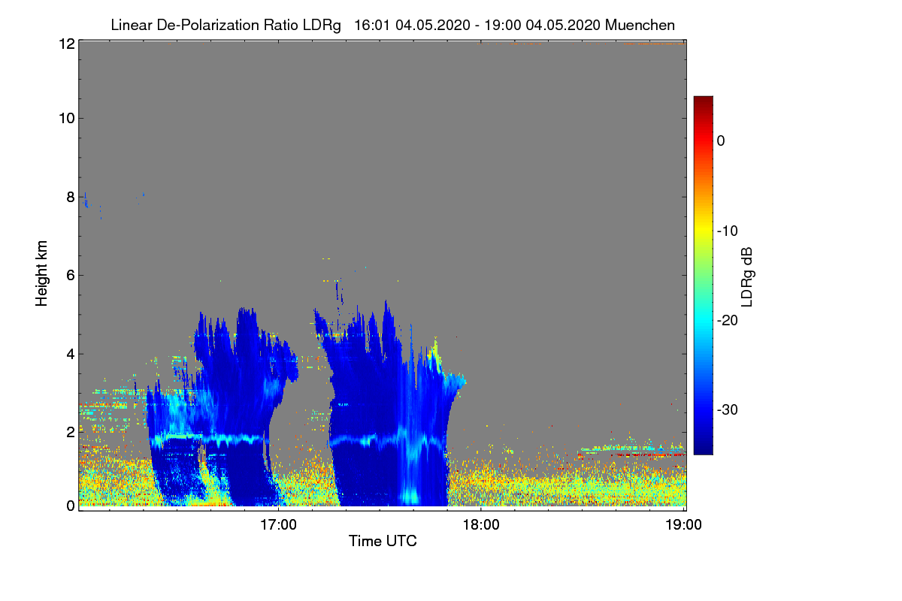Click the 'Height km' y-axis label
The width and height of the screenshot is (902, 601).
click(x=41, y=273)
